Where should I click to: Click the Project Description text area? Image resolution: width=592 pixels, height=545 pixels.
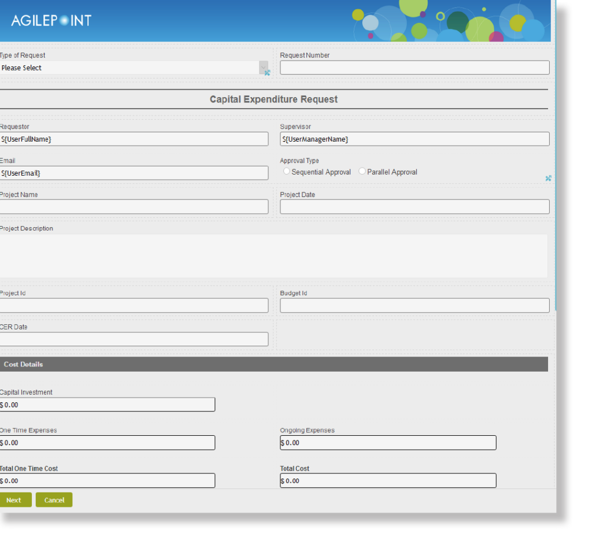(273, 256)
